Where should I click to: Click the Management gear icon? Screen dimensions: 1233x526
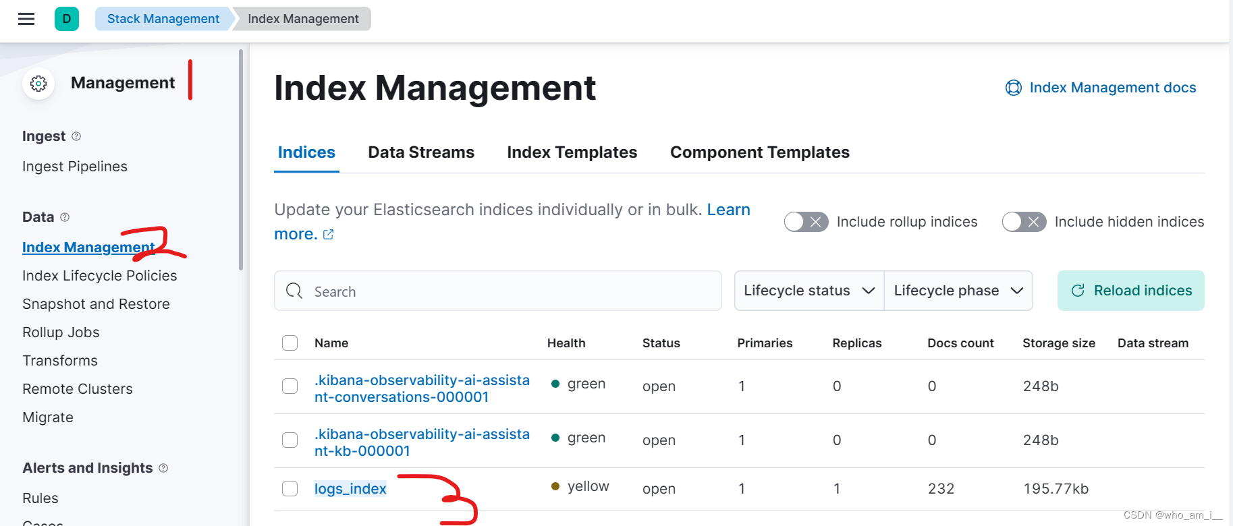tap(38, 83)
